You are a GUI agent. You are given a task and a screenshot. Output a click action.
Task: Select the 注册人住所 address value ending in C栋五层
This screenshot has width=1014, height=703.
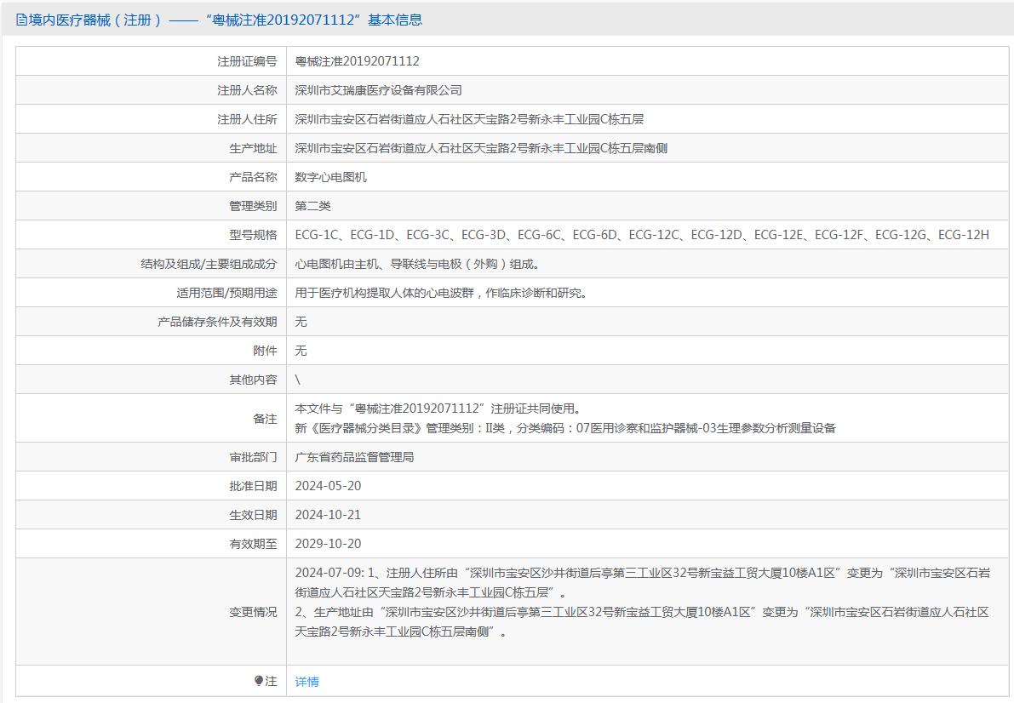tap(469, 120)
